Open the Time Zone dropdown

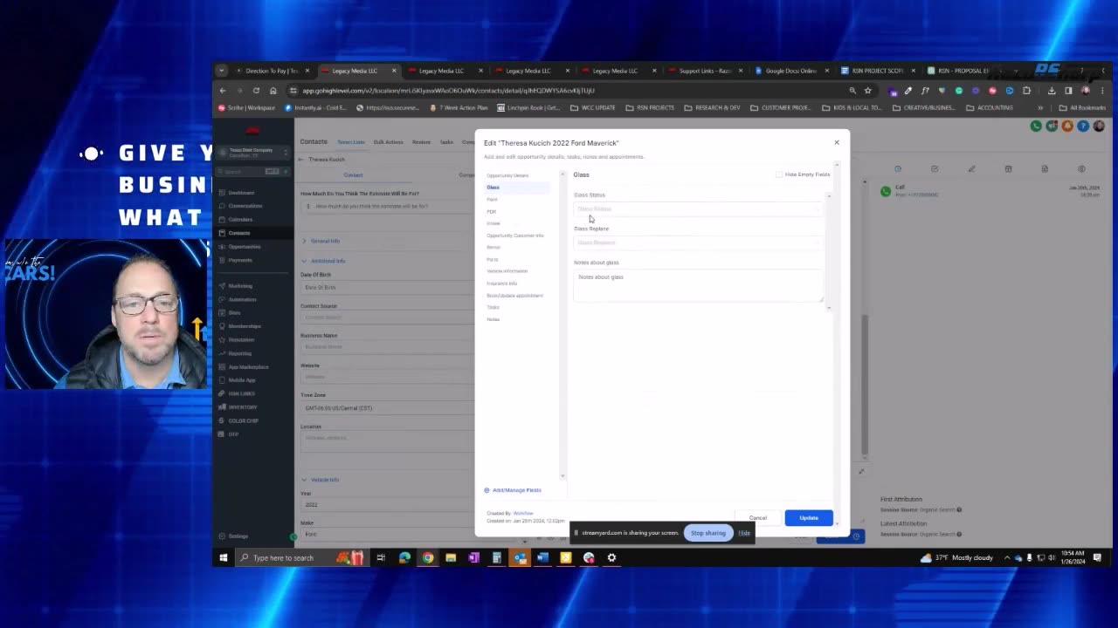coord(386,408)
